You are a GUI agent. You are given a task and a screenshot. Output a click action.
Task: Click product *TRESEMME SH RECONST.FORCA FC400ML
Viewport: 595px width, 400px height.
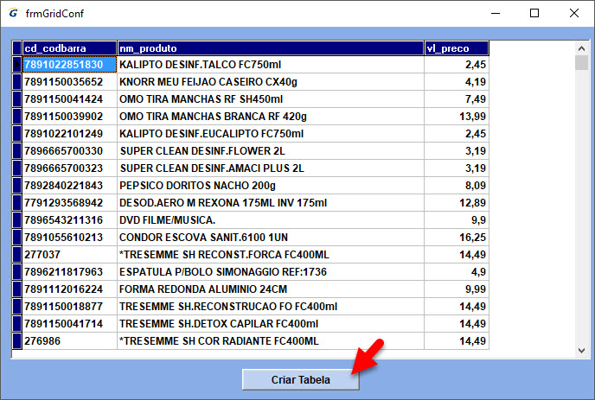pos(271,254)
